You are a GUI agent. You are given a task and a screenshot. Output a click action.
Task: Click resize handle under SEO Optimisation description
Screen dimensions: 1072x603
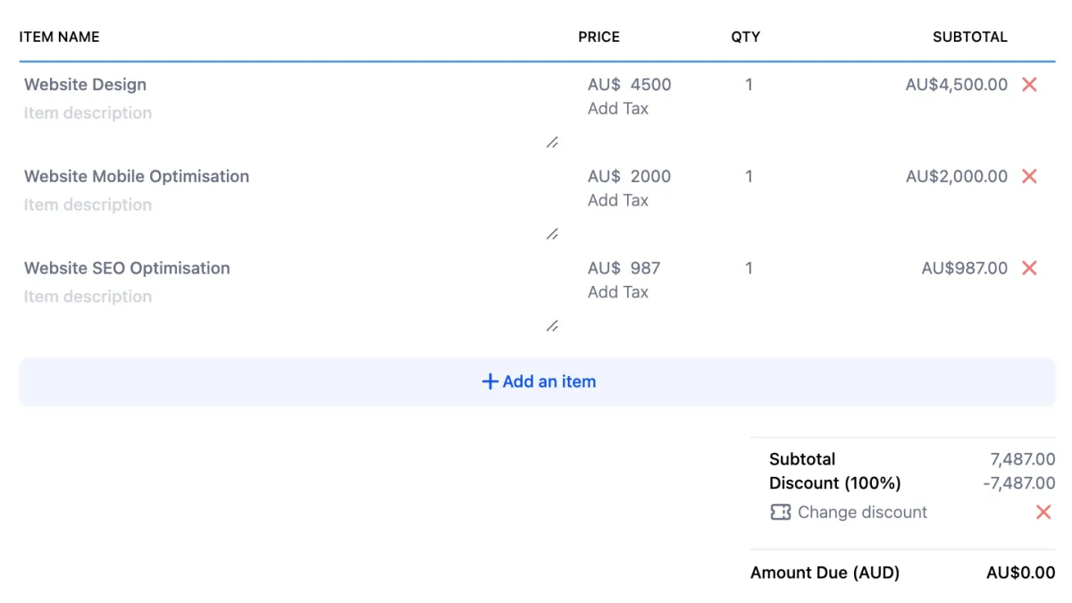click(552, 327)
